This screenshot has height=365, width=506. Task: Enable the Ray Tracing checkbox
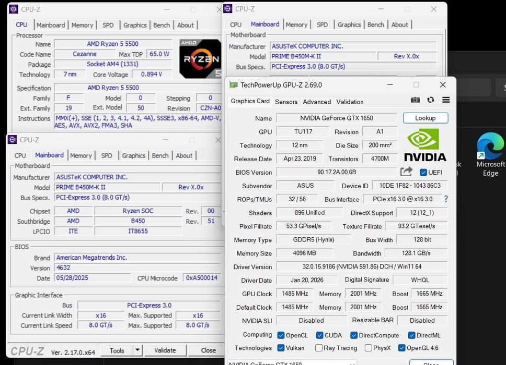pos(318,348)
